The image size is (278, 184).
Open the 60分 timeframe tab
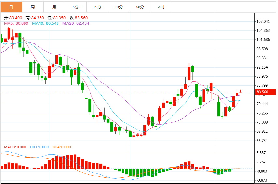click(x=140, y=7)
